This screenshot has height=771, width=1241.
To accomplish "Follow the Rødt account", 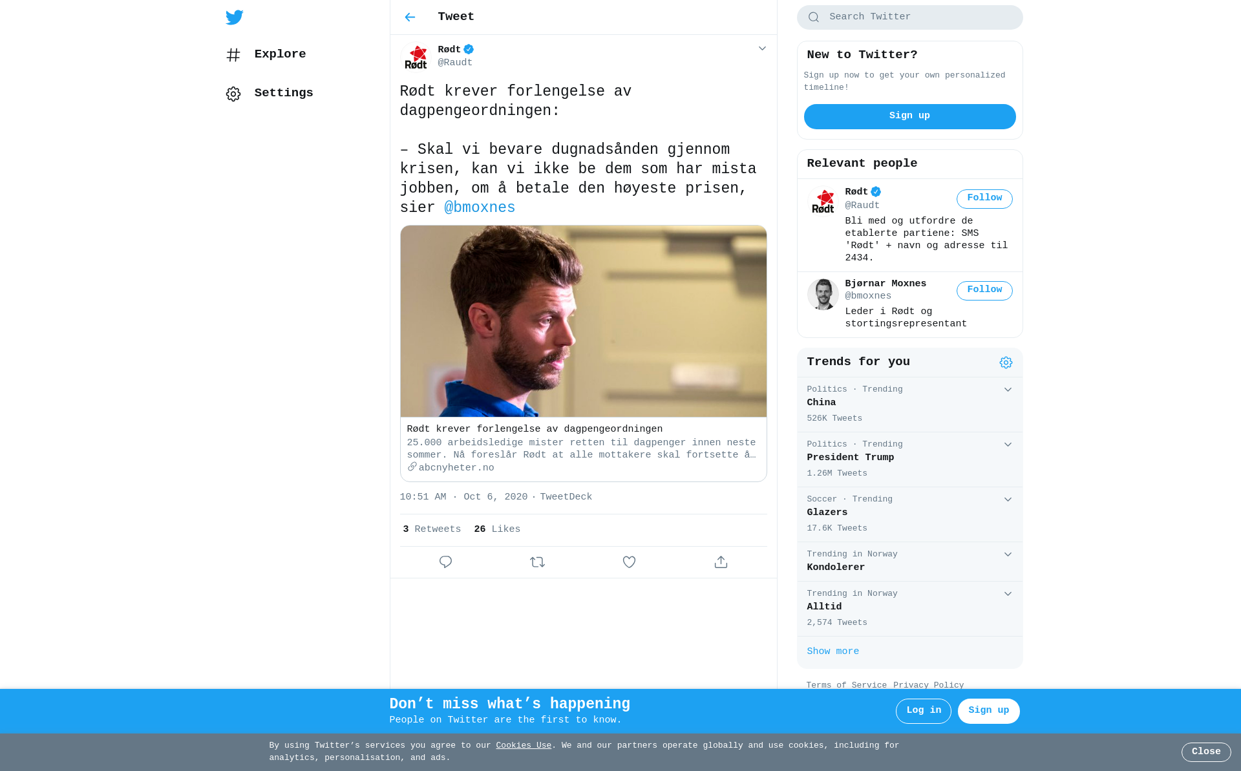I will 984,198.
